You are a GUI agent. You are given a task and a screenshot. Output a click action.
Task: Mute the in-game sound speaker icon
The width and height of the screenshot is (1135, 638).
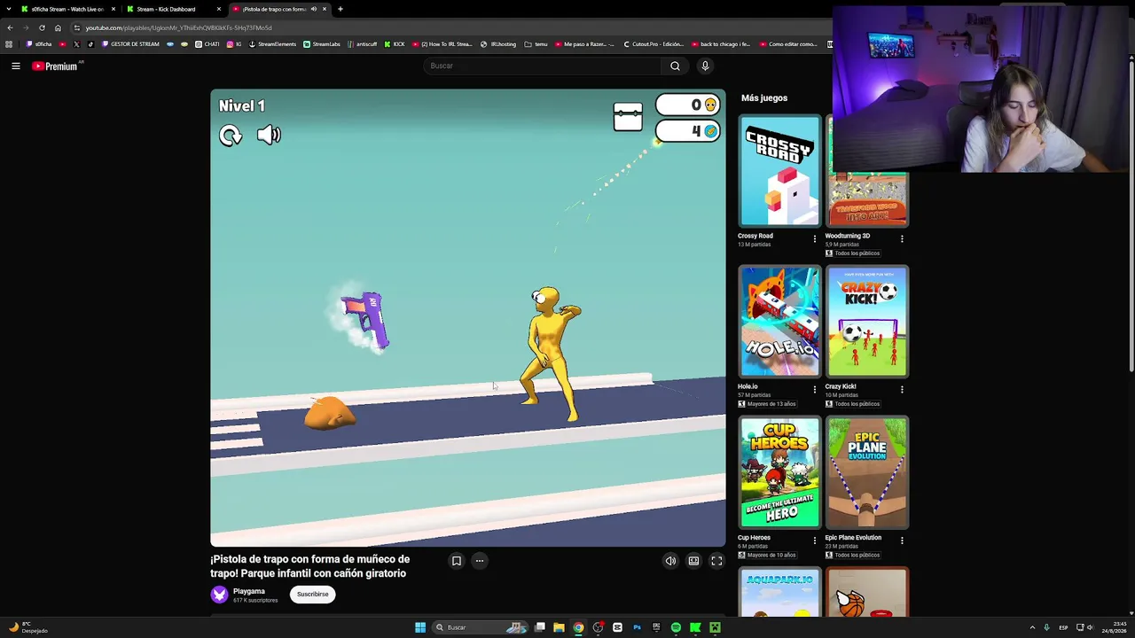coord(269,135)
